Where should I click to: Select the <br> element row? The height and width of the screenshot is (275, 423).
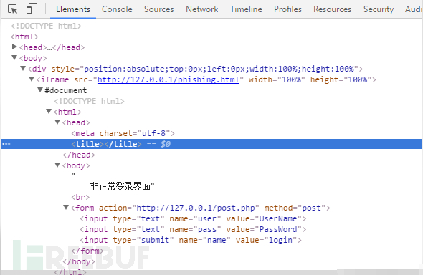point(80,197)
